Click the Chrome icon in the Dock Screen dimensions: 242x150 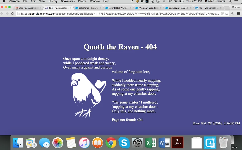pyautogui.click(x=111, y=143)
